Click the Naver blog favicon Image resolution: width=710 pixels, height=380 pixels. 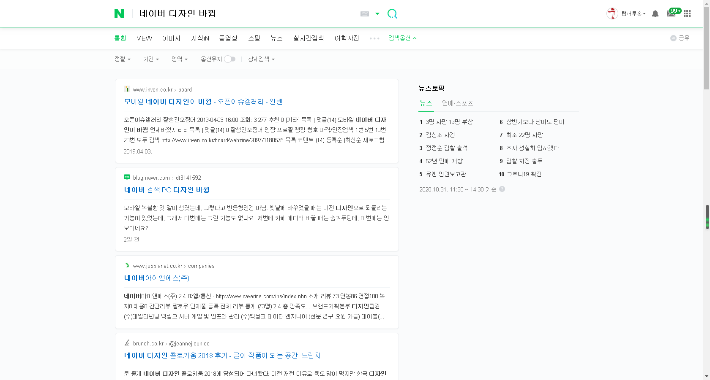pos(127,177)
